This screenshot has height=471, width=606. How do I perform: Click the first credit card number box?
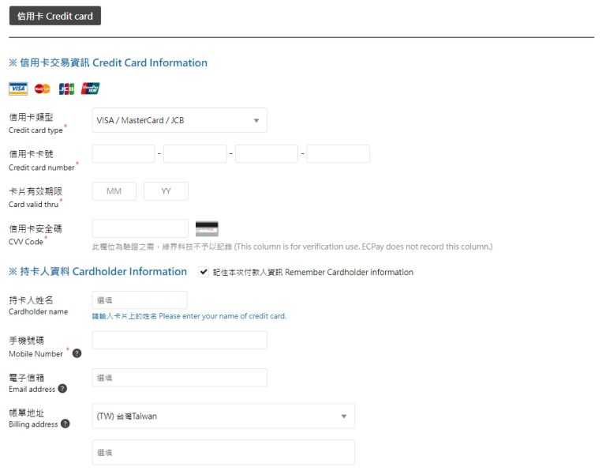coord(124,154)
